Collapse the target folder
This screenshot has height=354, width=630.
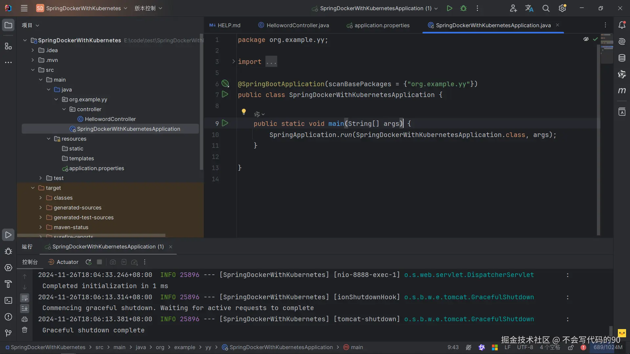32,188
